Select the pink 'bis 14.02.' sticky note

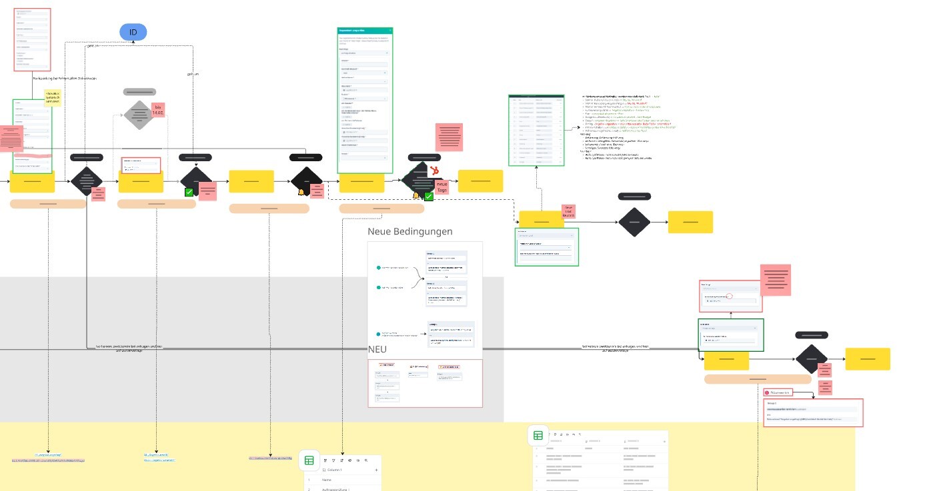tap(159, 110)
